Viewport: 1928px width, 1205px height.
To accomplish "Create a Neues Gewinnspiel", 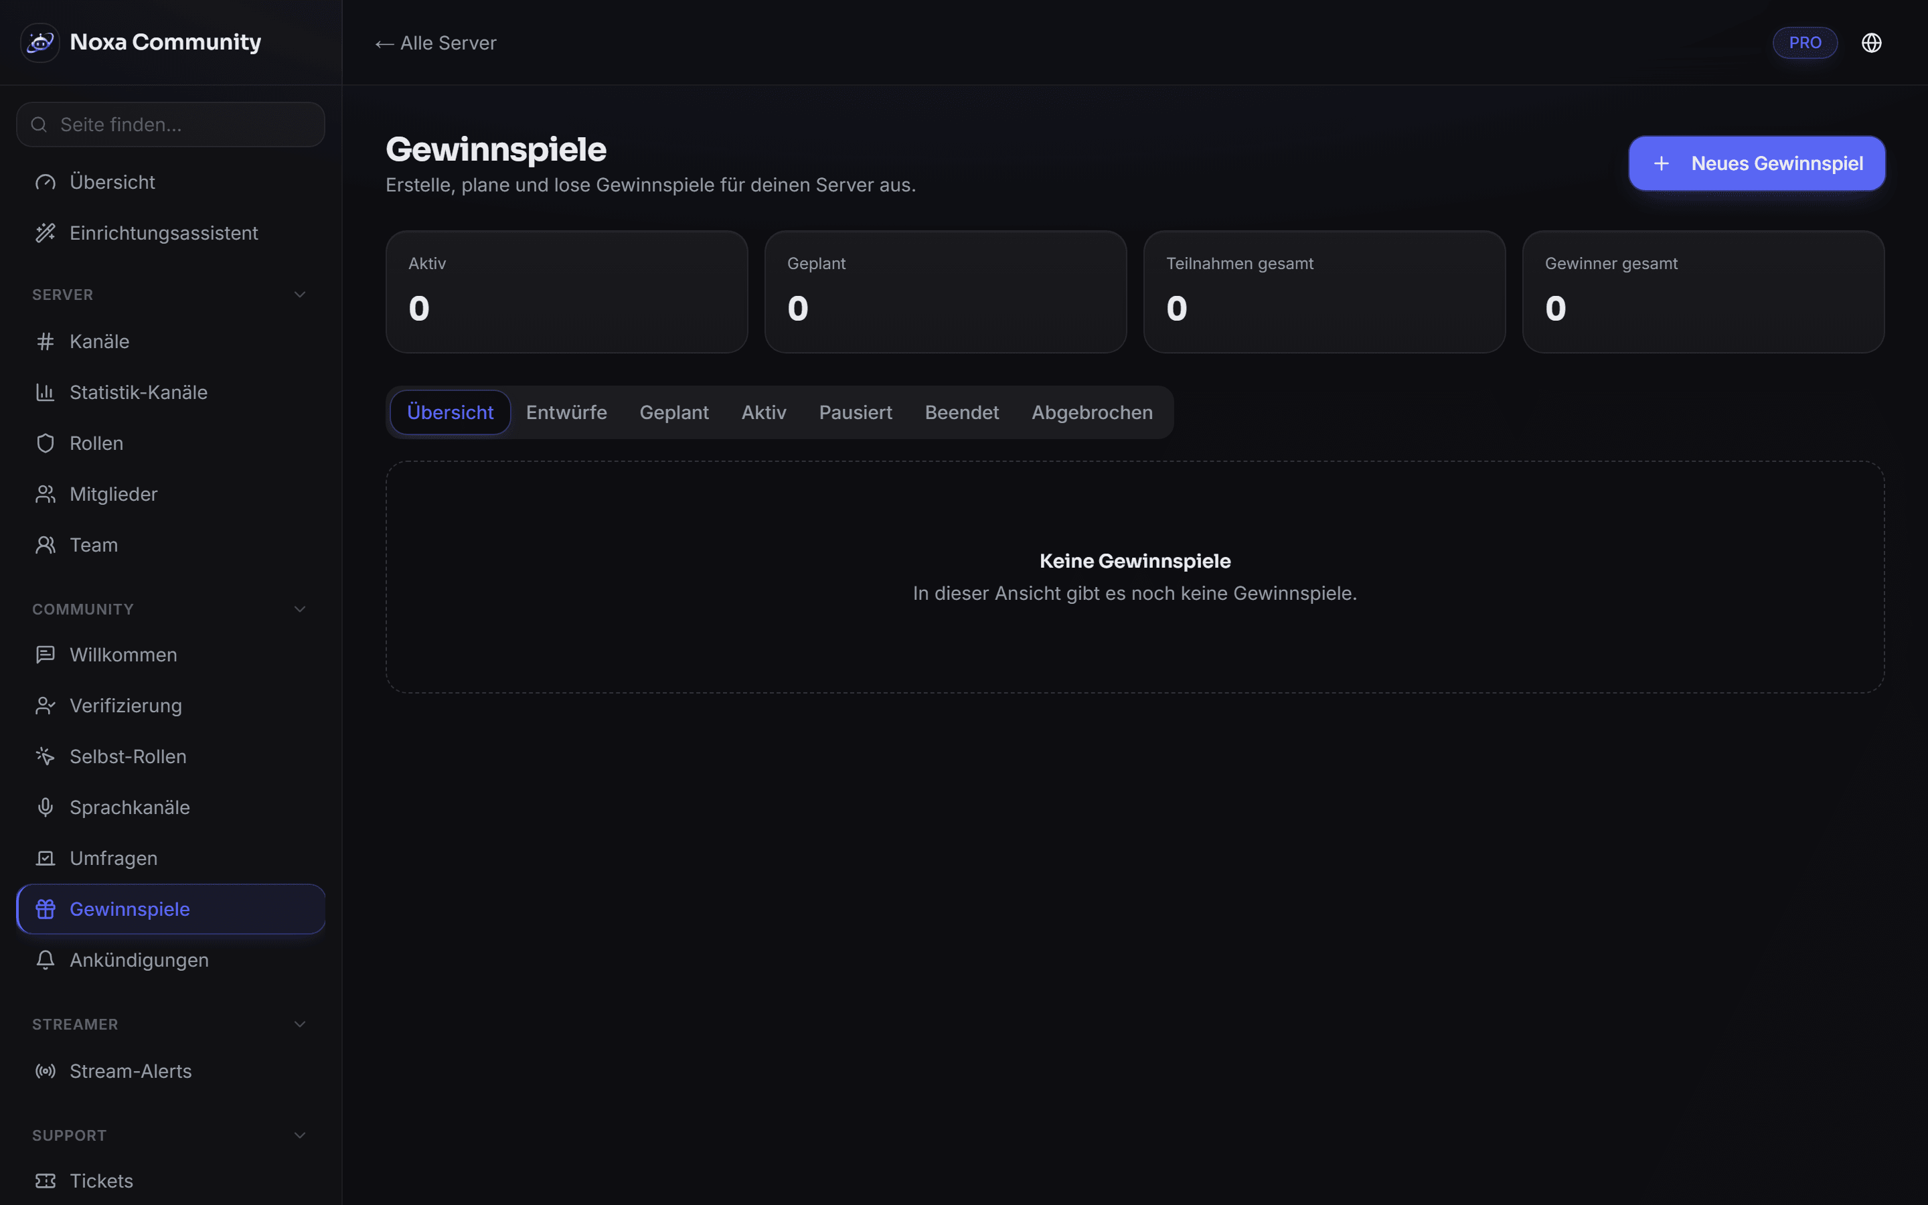I will tap(1757, 163).
